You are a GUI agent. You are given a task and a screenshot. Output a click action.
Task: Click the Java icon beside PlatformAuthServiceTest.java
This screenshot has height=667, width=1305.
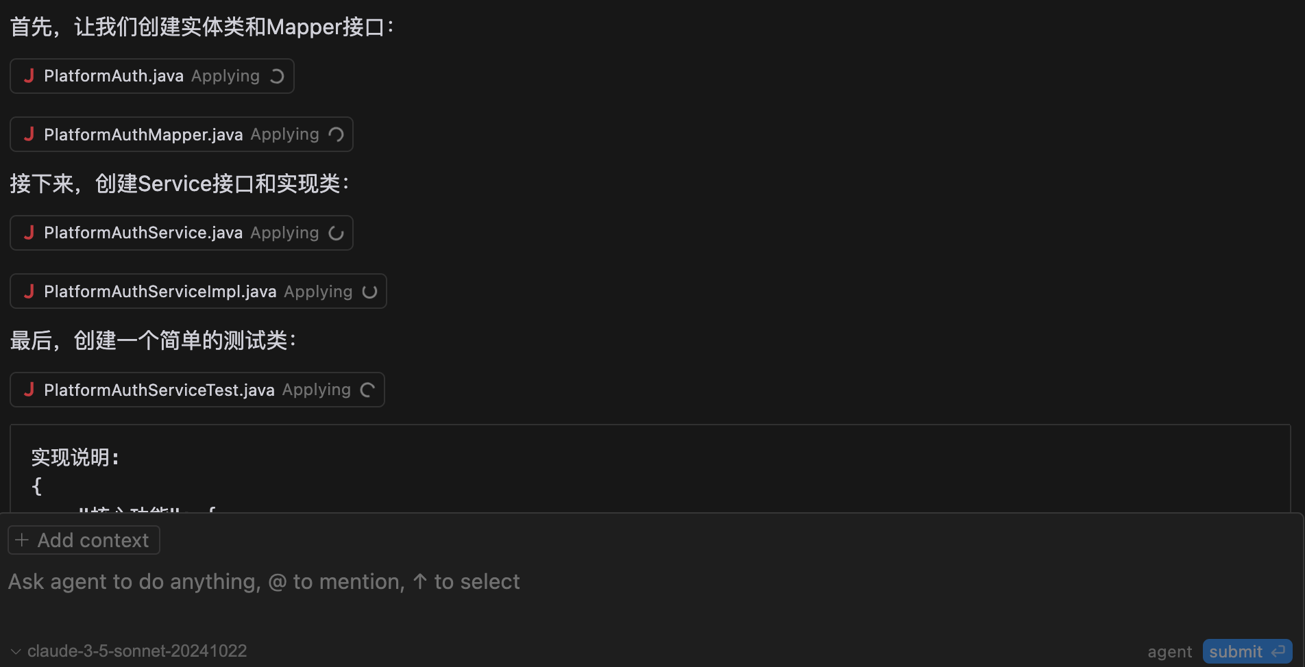tap(29, 390)
